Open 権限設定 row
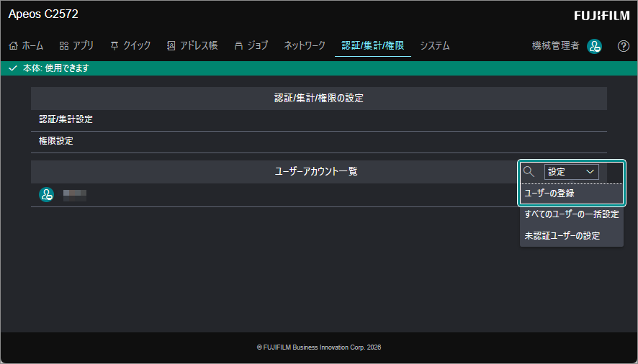The width and height of the screenshot is (638, 364). coord(318,142)
